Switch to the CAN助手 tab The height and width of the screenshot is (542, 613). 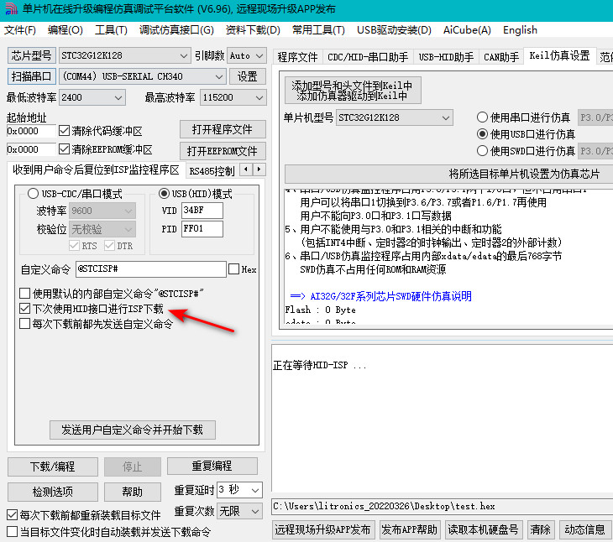[x=502, y=56]
